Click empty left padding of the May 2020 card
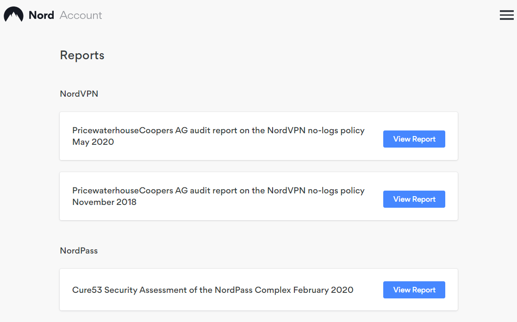517x322 pixels. 66,136
